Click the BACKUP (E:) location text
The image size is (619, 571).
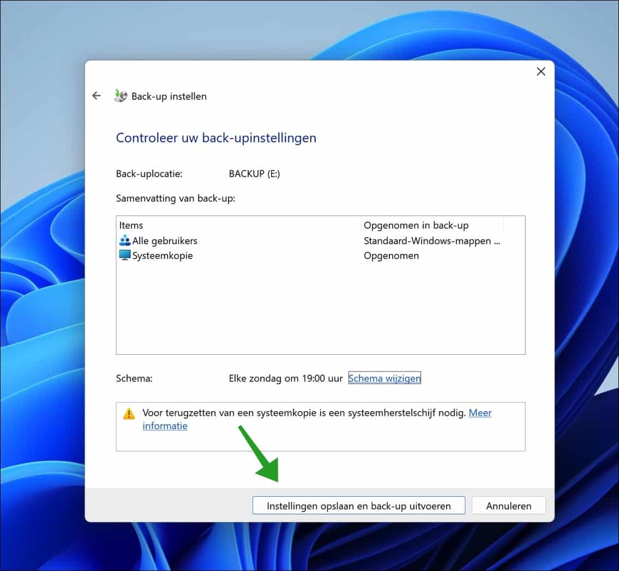coord(254,173)
